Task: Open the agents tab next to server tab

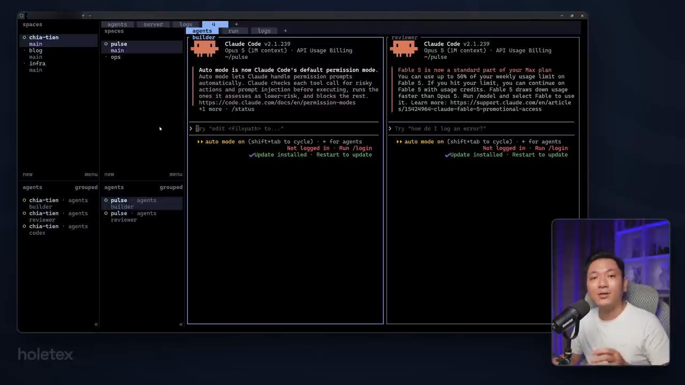Action: click(x=117, y=24)
